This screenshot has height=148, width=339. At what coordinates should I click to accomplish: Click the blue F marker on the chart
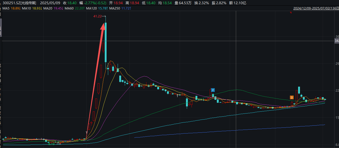(213, 90)
